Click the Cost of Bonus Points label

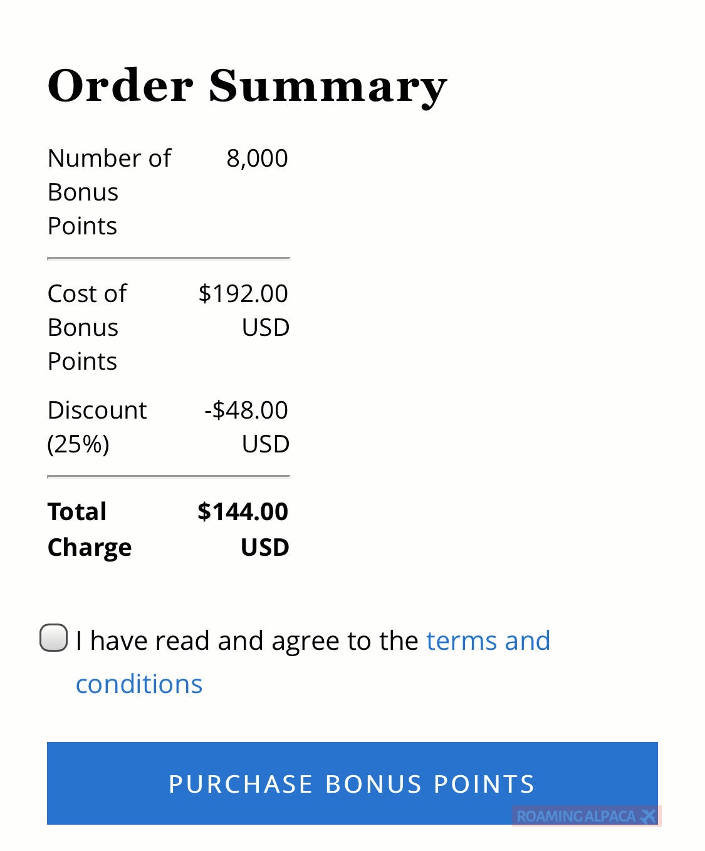(87, 327)
